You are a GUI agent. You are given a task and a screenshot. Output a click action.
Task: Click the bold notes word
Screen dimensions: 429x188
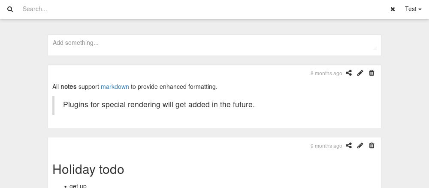(68, 87)
